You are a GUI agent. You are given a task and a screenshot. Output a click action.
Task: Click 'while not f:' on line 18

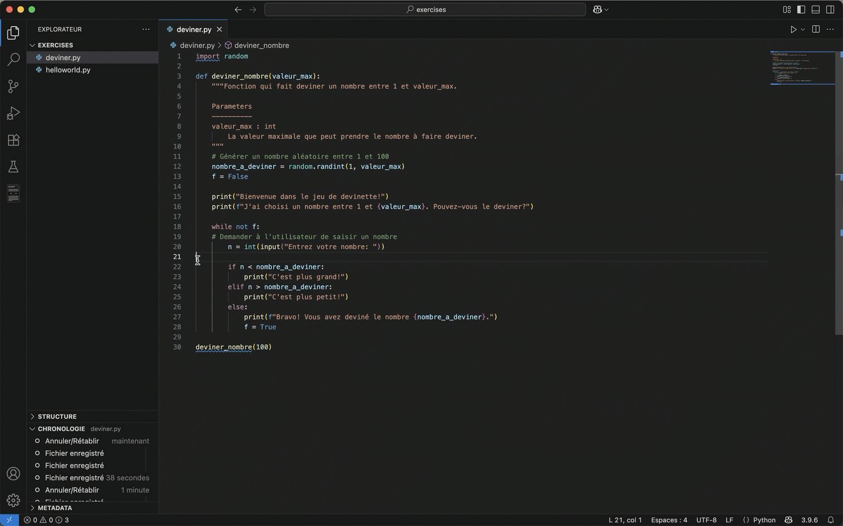tap(236, 227)
